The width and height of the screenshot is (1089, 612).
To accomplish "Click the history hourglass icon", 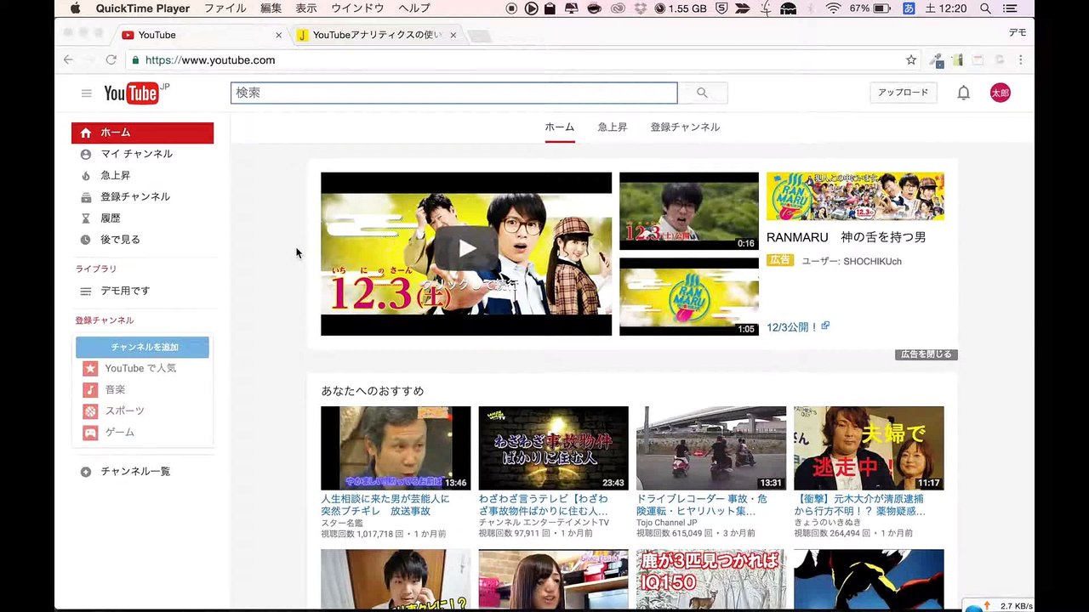I will point(85,218).
